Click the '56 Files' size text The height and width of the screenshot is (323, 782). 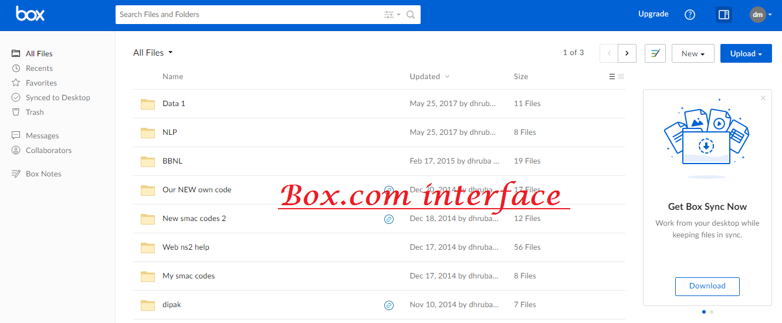(527, 247)
